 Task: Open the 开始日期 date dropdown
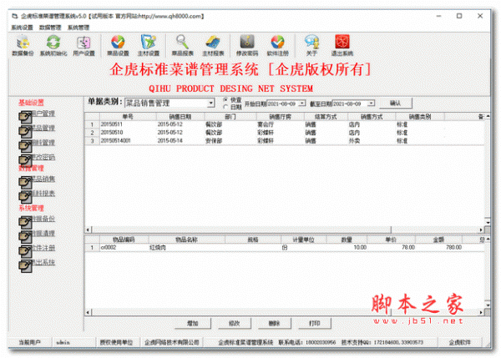coord(302,103)
